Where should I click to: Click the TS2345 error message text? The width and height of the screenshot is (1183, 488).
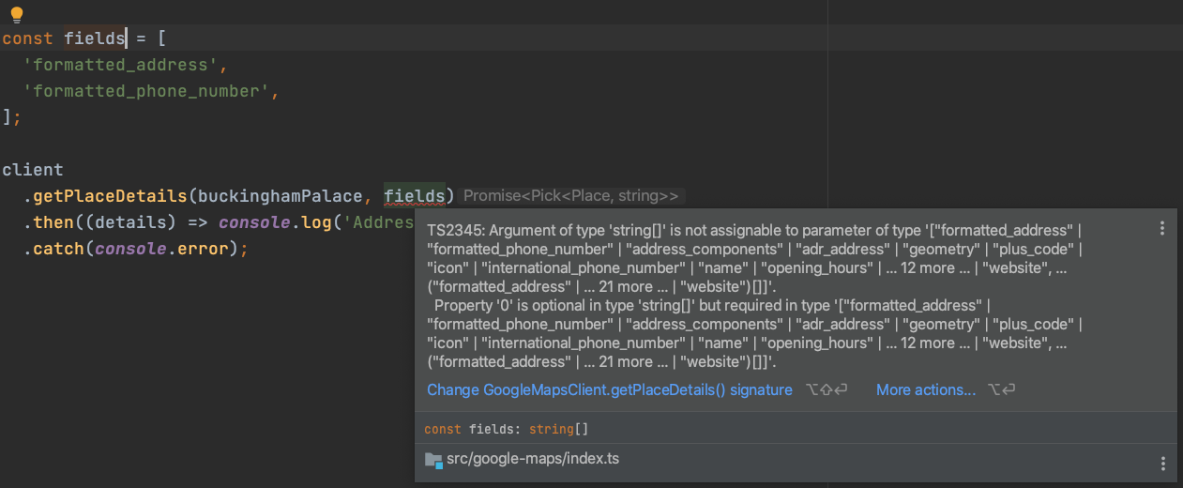coord(755,258)
